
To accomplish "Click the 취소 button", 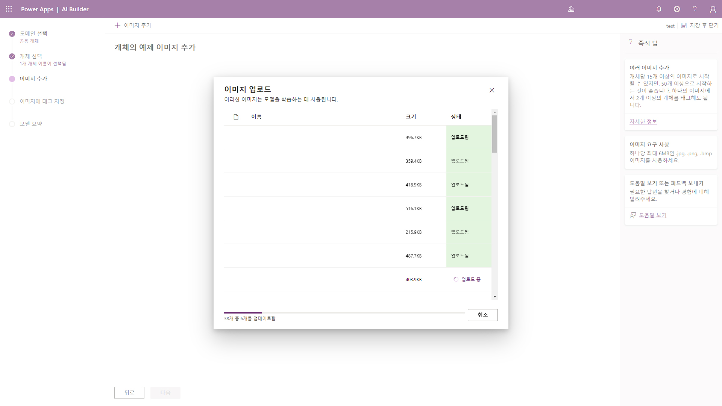I will coord(482,315).
